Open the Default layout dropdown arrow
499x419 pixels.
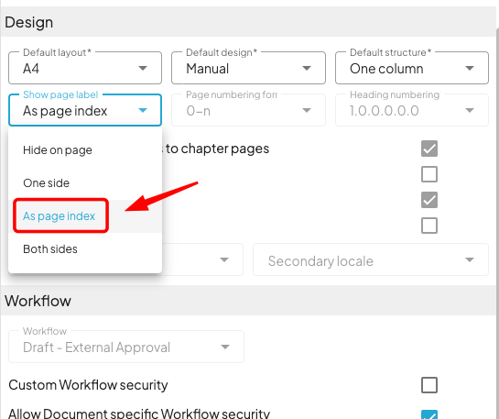tap(143, 68)
